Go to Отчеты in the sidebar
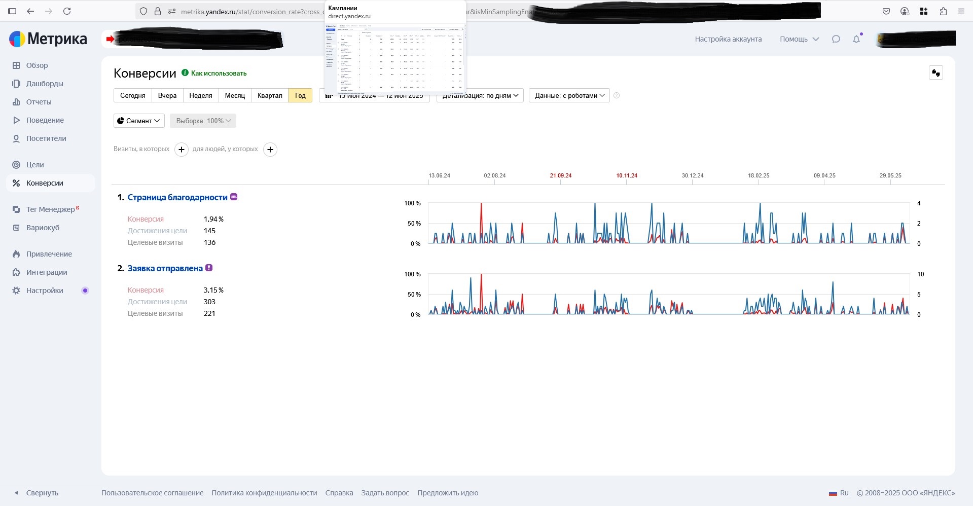This screenshot has width=973, height=506. [x=39, y=102]
